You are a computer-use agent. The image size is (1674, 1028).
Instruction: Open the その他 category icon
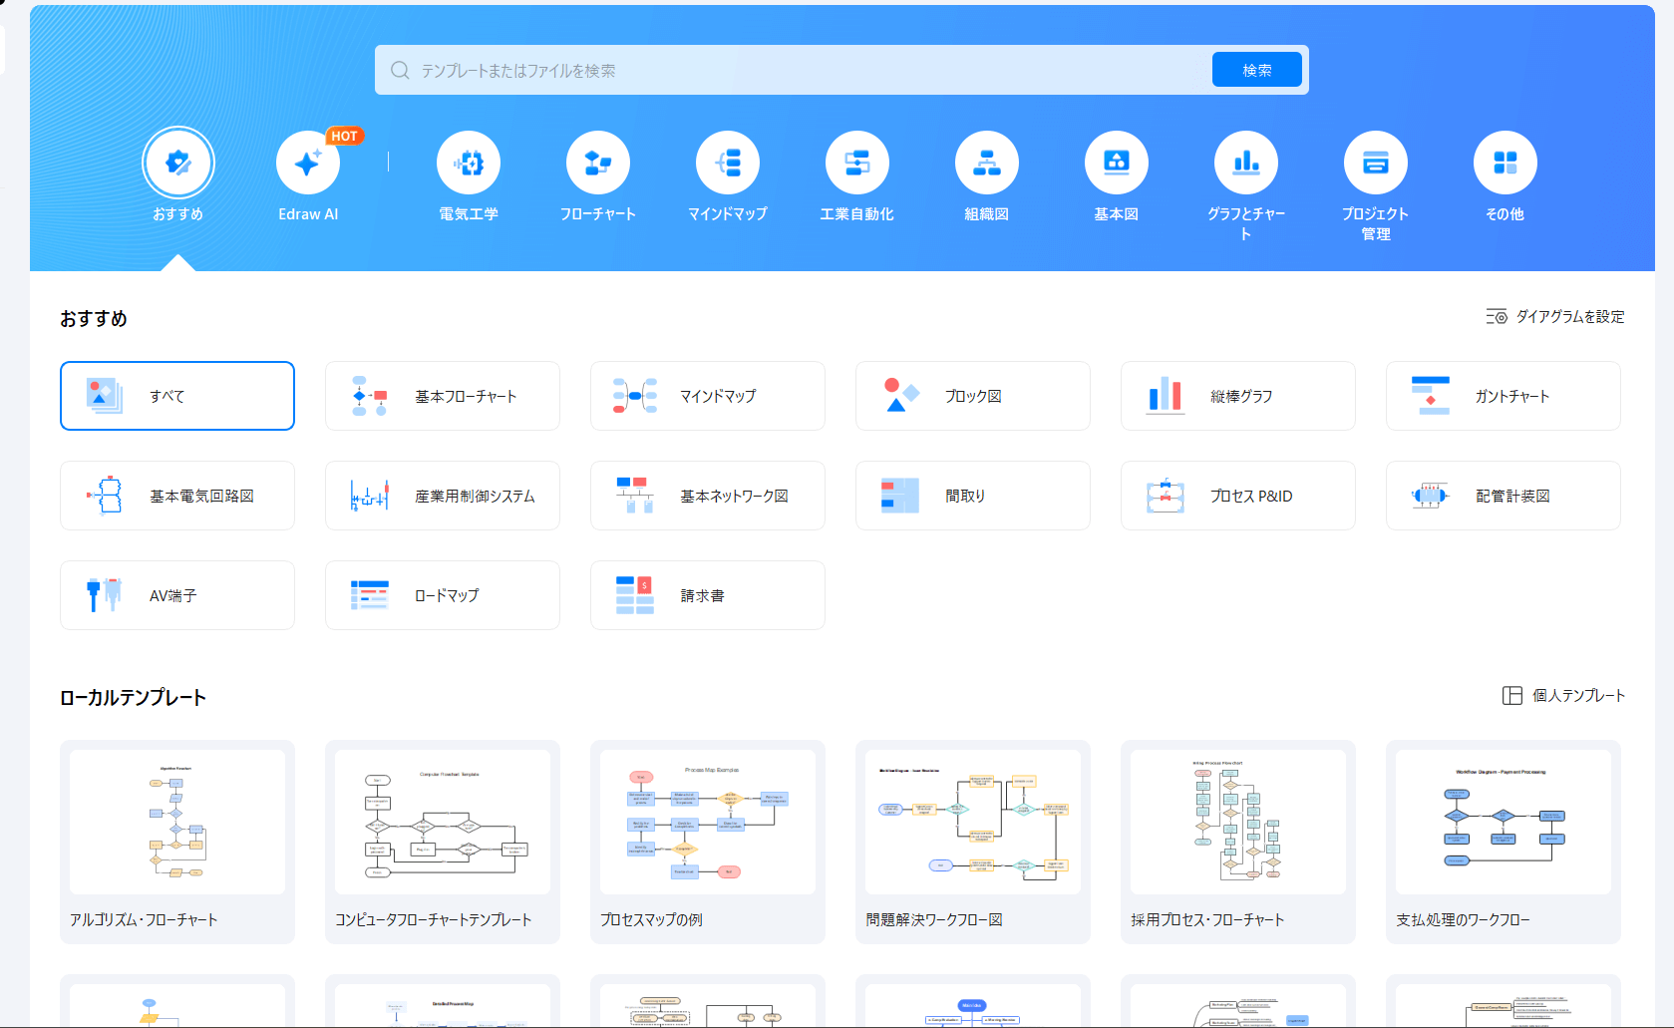1506,163
